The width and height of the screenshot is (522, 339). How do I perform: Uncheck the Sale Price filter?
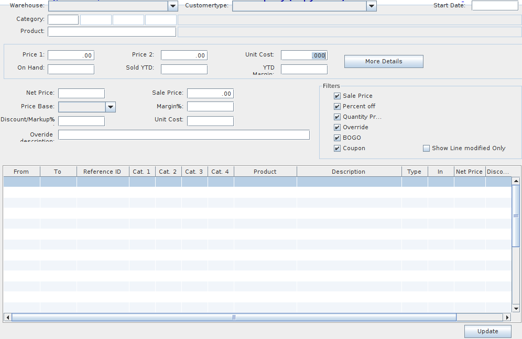click(337, 96)
